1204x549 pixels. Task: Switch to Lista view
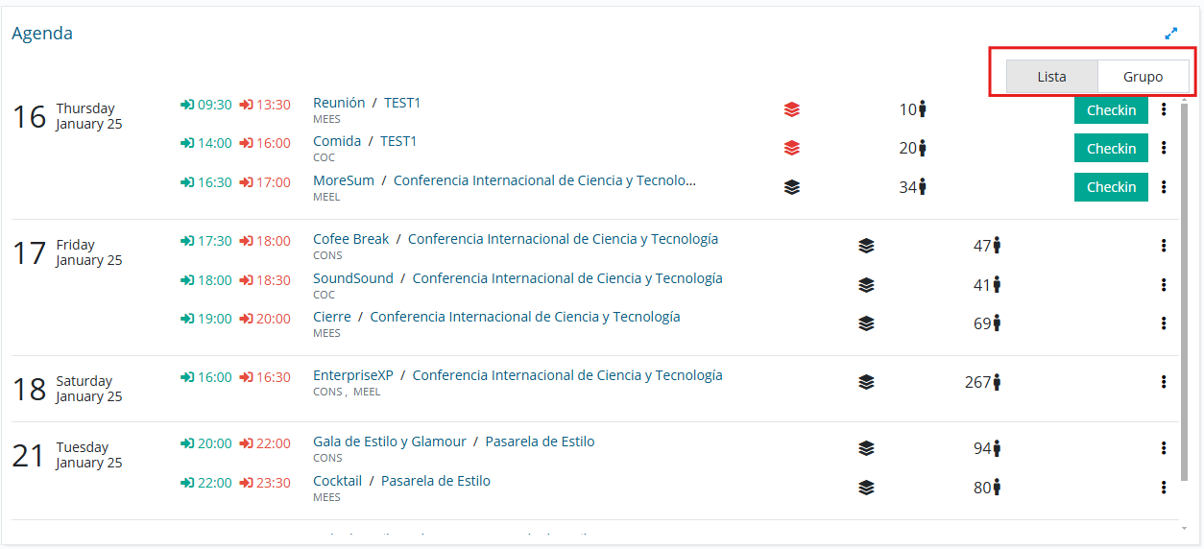click(x=1051, y=77)
